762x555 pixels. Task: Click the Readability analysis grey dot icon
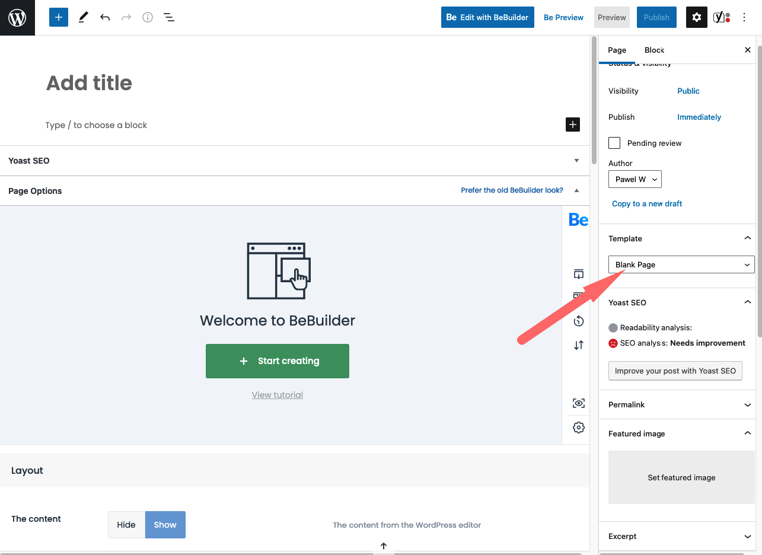613,328
